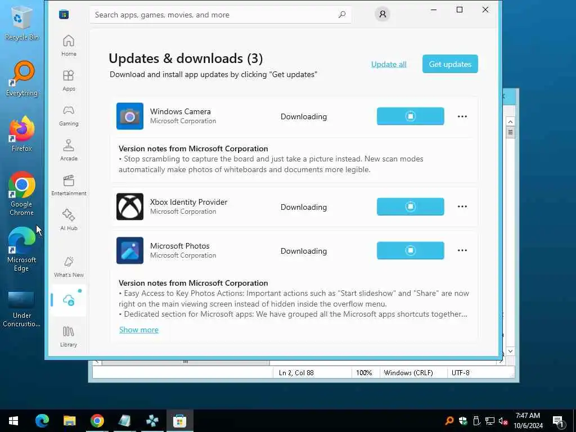Select the Downloads cloud icon in sidebar
576x432 pixels.
(x=69, y=300)
